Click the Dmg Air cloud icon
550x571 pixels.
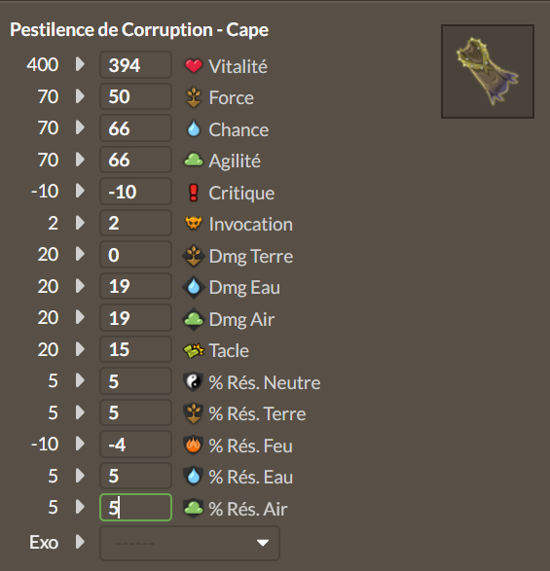[x=194, y=319]
